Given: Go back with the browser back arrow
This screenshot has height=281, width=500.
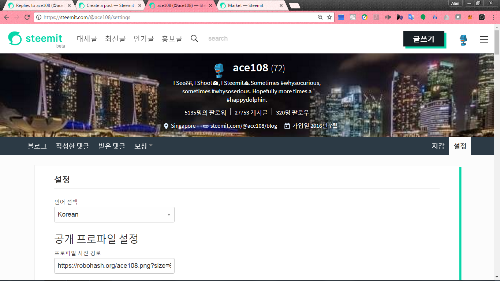Looking at the screenshot, I should click(x=7, y=17).
